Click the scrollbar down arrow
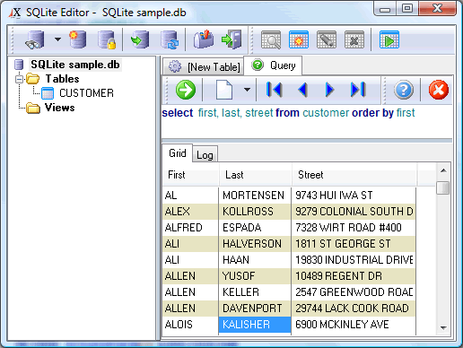Viewport: 463px width, 348px height. 443,328
